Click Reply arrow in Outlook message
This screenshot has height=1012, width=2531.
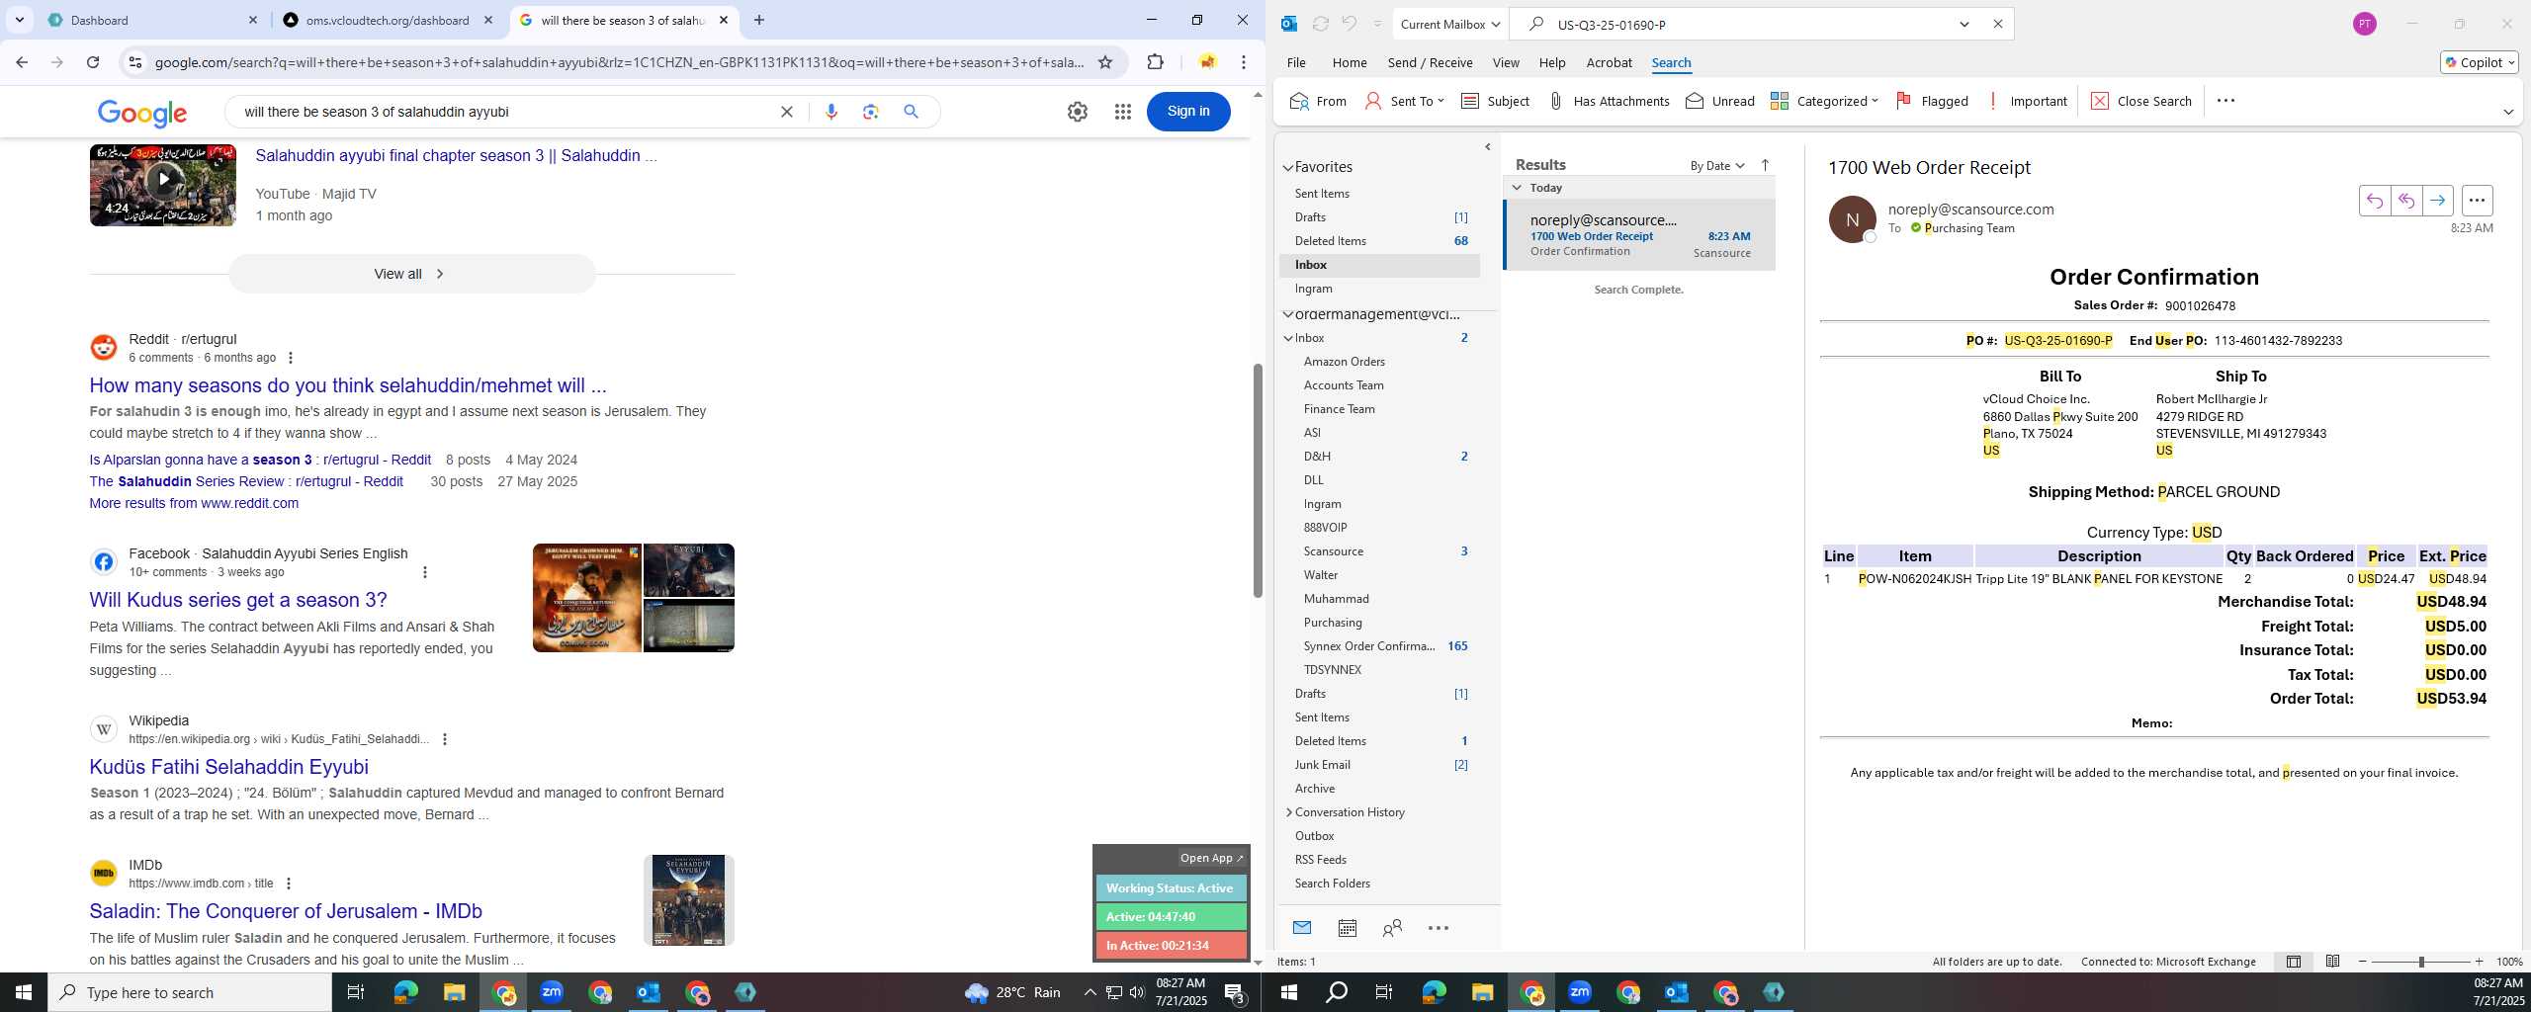pyautogui.click(x=2375, y=201)
